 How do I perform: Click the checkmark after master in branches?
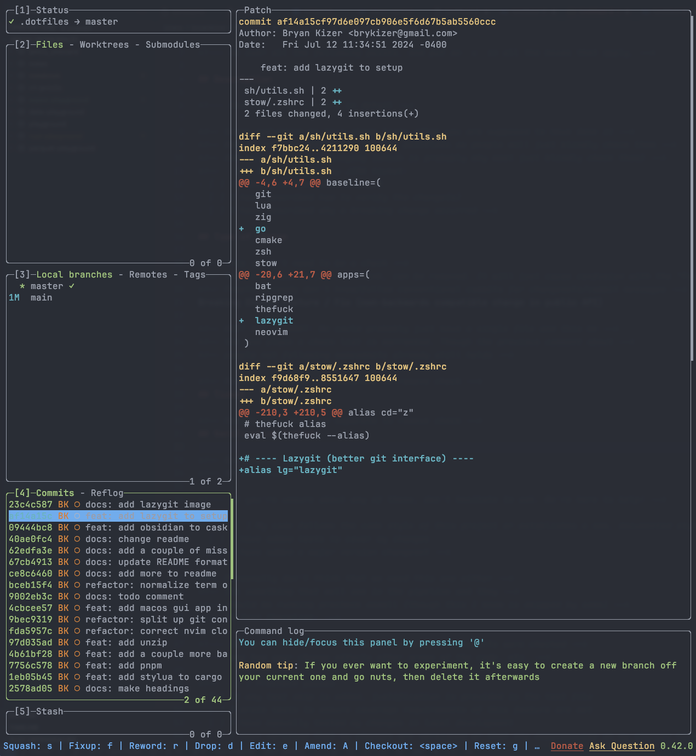click(x=72, y=286)
